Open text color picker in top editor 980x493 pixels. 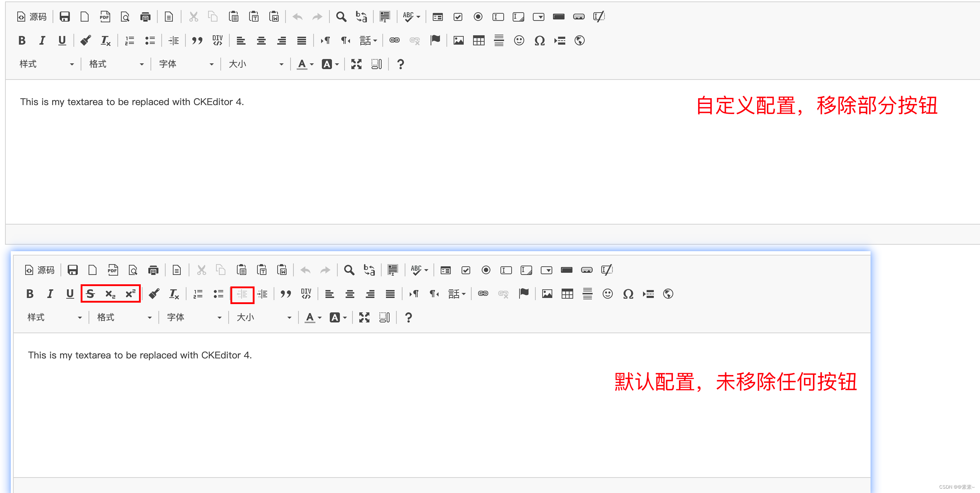click(x=305, y=64)
